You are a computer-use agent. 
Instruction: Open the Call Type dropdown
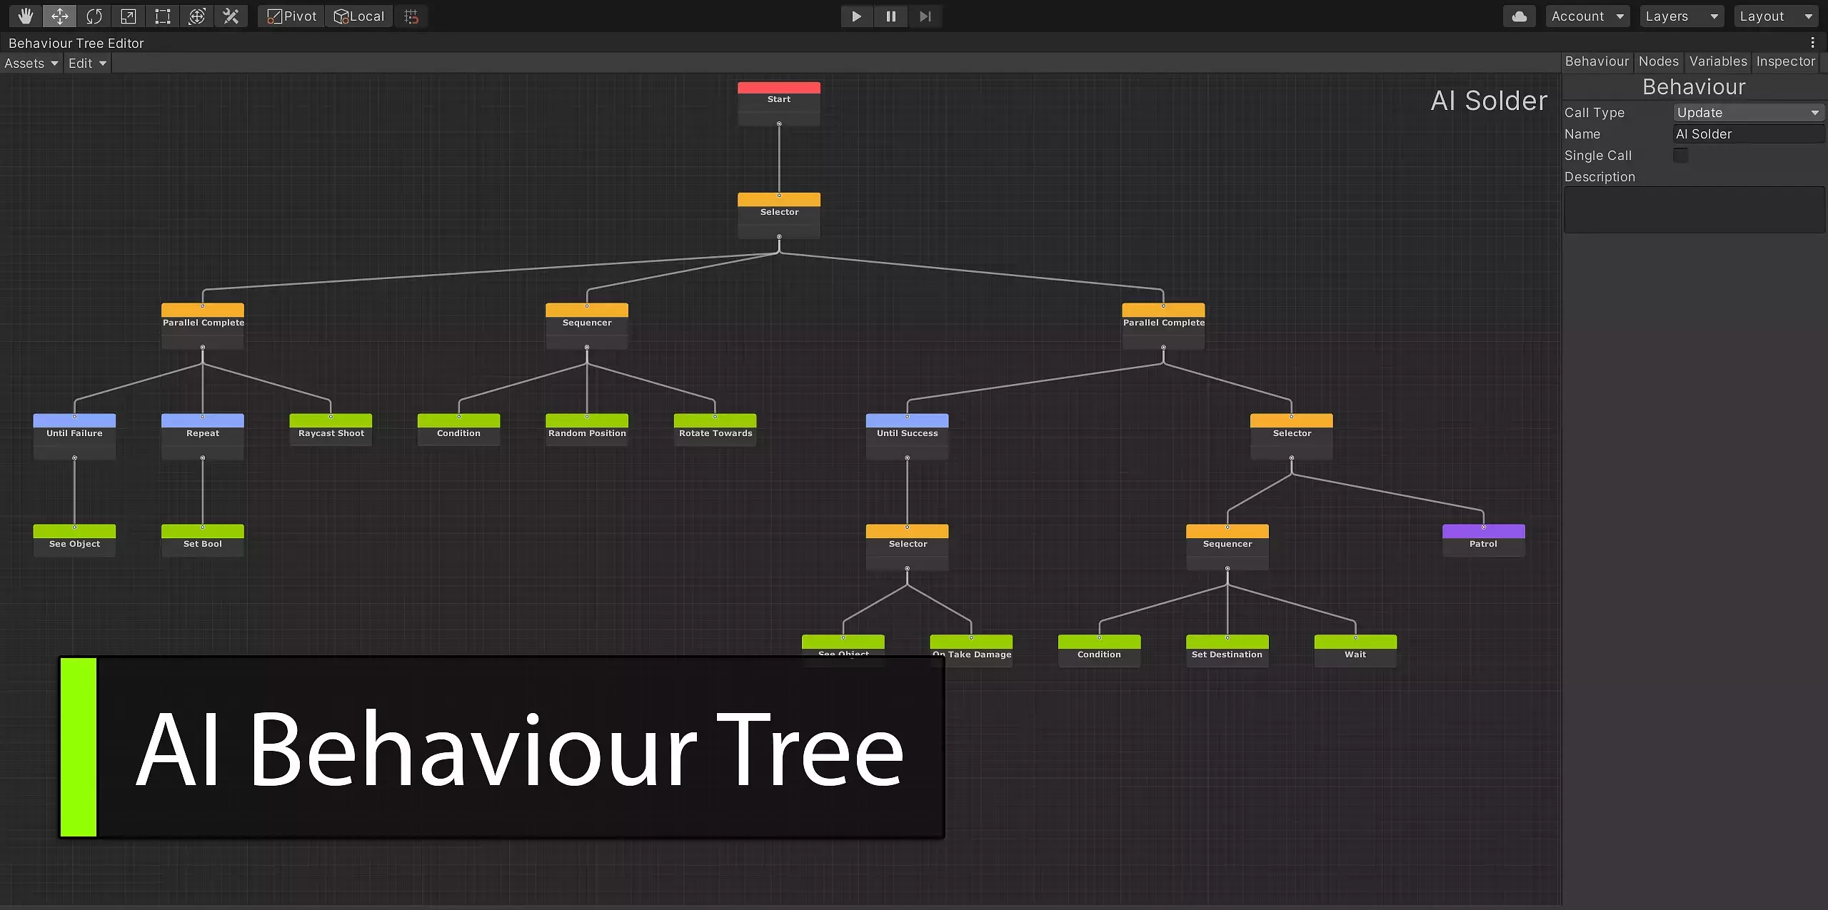(x=1748, y=112)
